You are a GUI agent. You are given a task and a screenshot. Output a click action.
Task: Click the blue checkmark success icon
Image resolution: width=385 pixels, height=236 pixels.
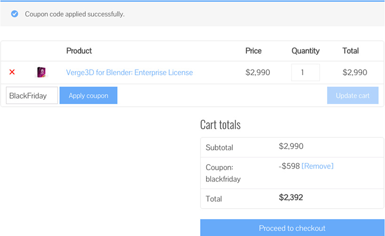point(15,14)
